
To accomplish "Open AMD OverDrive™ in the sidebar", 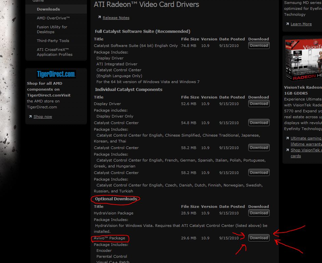I will [x=53, y=18].
